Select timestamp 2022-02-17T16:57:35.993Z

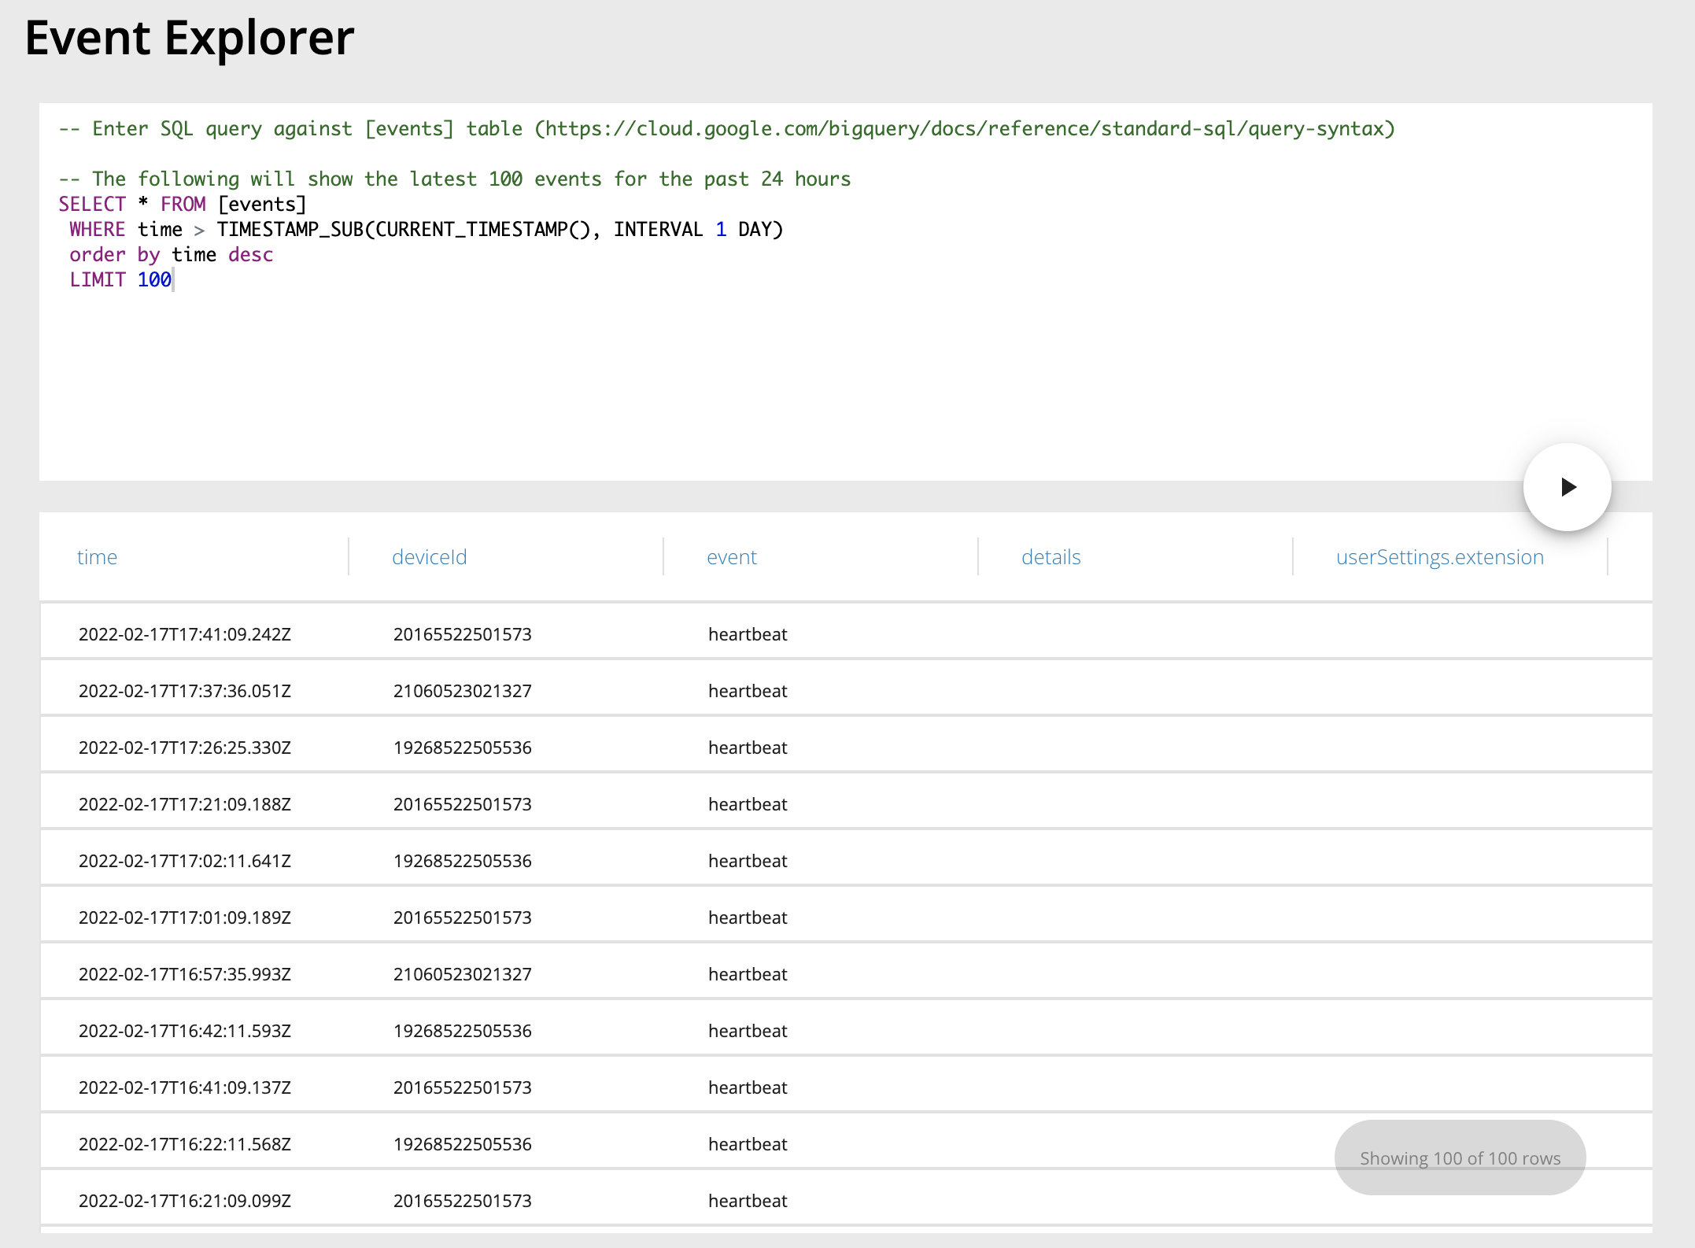coord(185,974)
